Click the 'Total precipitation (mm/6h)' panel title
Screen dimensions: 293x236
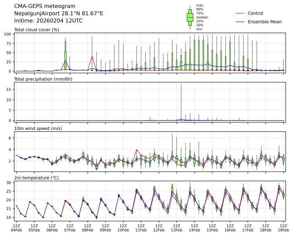pyautogui.click(x=43, y=79)
